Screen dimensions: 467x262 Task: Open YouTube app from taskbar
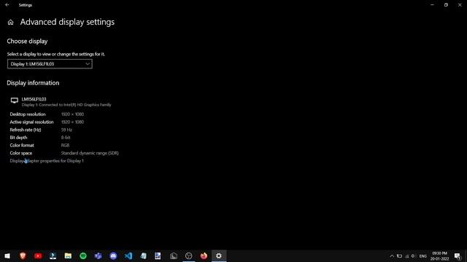(x=38, y=255)
